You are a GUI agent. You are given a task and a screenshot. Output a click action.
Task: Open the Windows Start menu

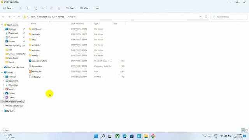[96, 136]
